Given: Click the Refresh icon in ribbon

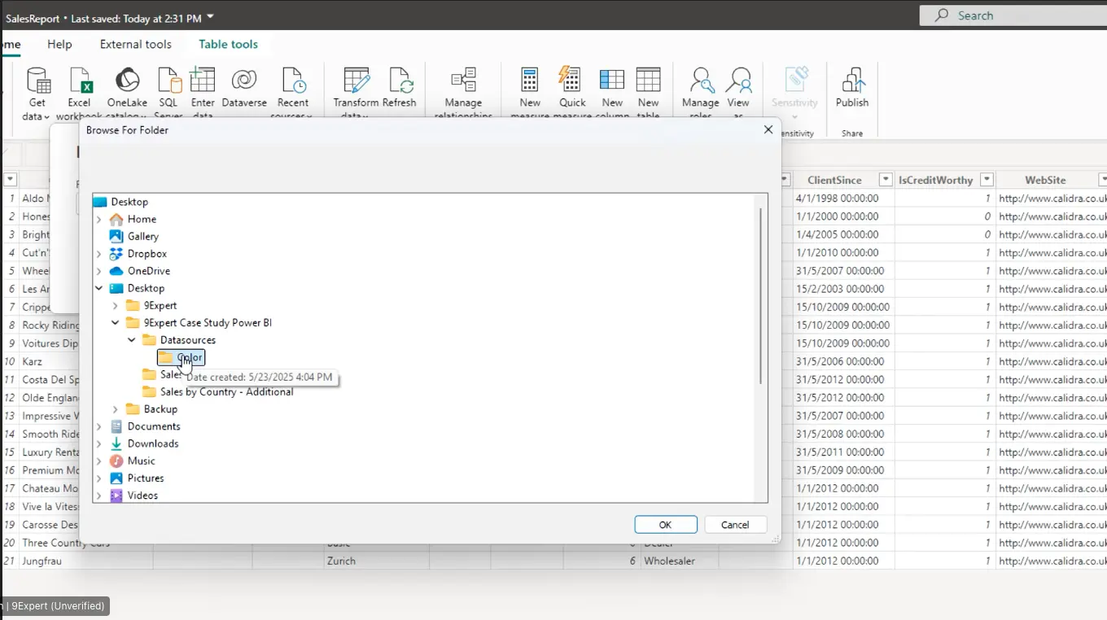Looking at the screenshot, I should (x=400, y=81).
